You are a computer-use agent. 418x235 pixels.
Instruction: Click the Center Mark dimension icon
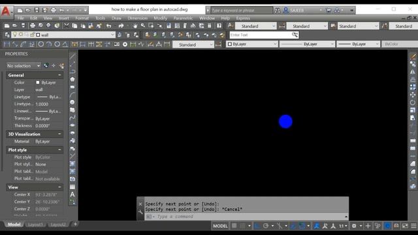[125, 44]
